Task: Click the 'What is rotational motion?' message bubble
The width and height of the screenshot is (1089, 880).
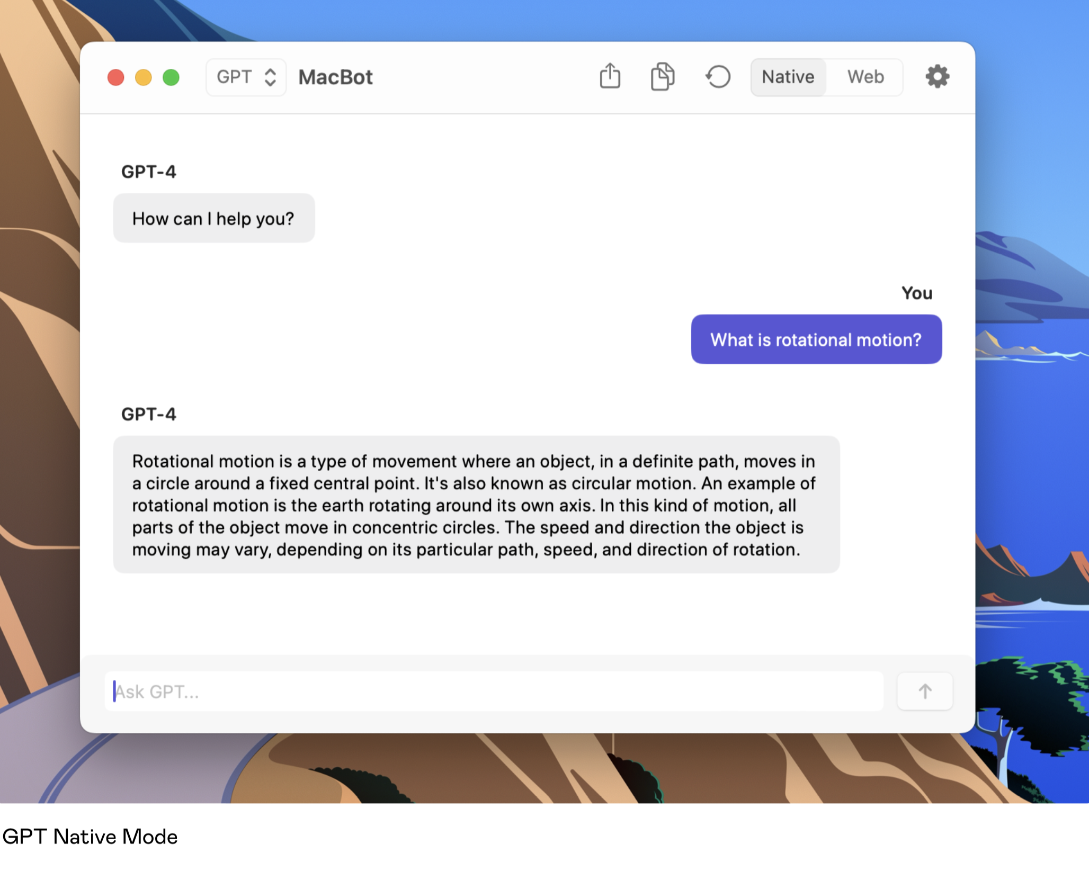Action: tap(816, 339)
